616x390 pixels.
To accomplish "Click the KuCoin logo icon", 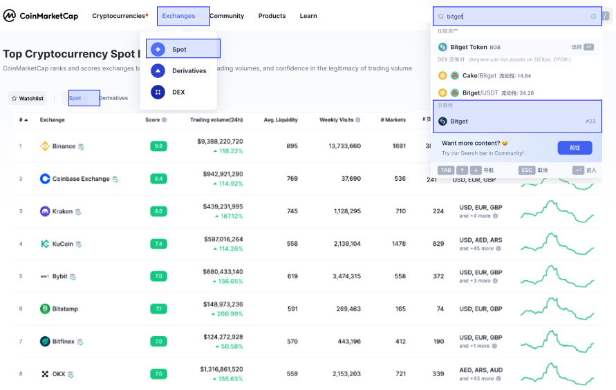I will 45,244.
